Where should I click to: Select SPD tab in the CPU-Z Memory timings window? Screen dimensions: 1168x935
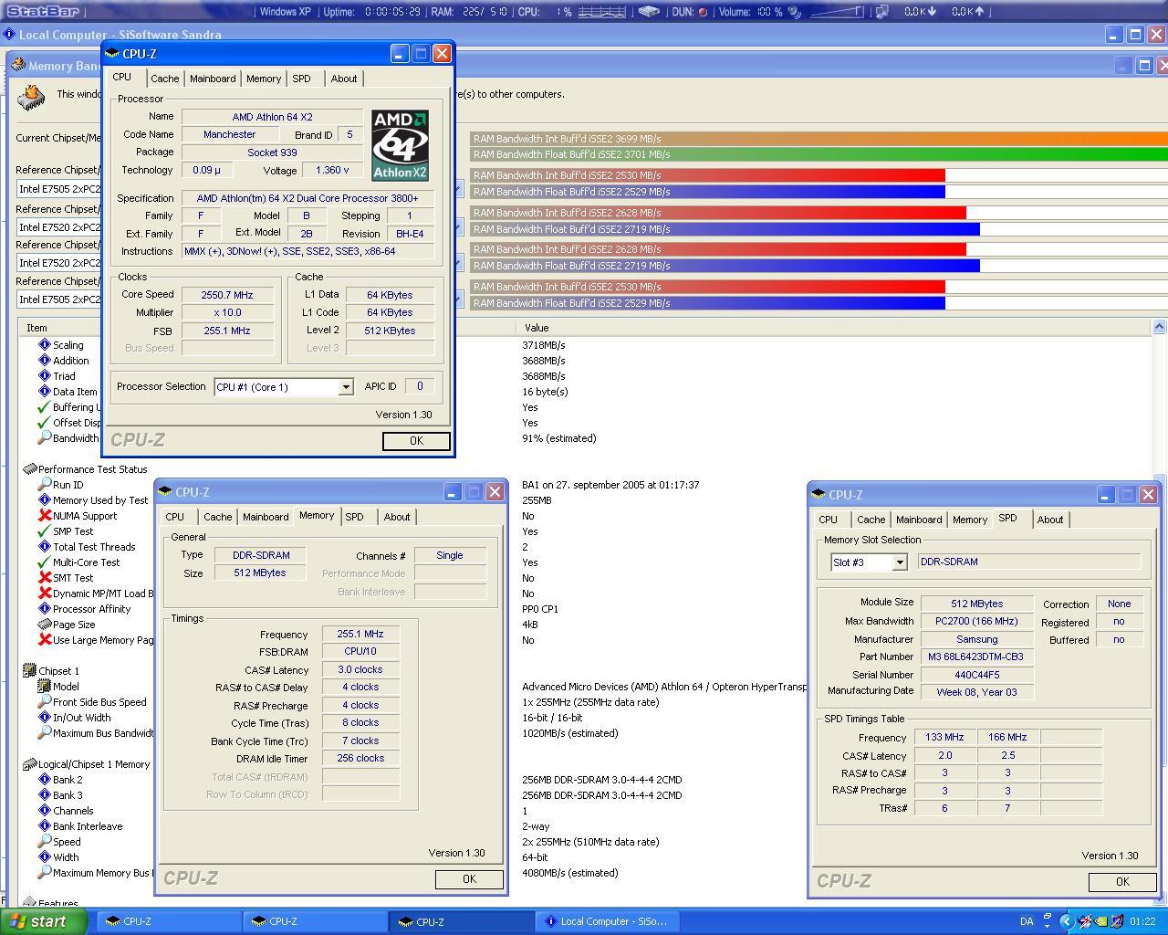coord(354,517)
